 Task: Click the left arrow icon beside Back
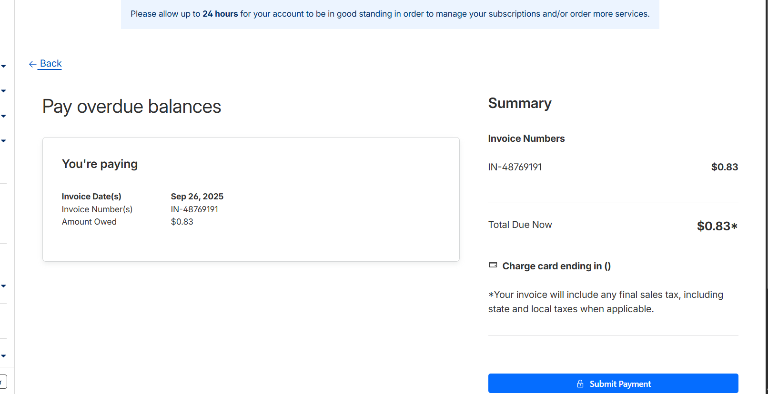32,64
